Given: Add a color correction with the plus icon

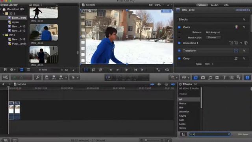Looking at the screenshot, I should click(236, 27).
